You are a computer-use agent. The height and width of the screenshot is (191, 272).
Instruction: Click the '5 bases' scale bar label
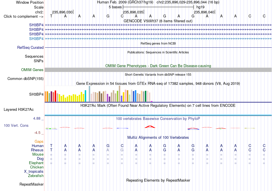115,7
